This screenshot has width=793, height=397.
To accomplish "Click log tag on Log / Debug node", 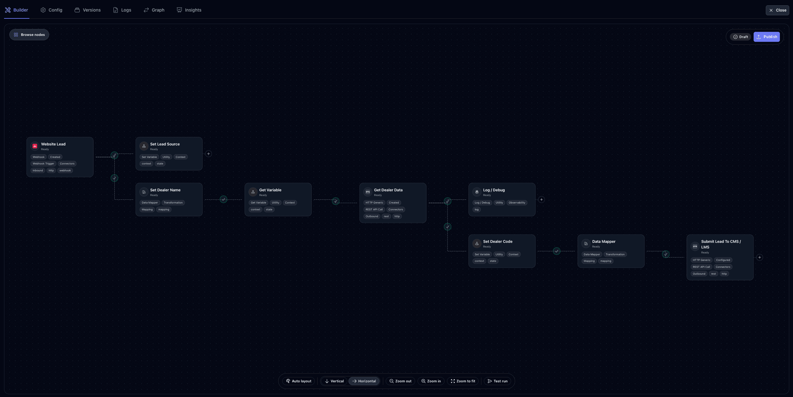I will point(476,209).
